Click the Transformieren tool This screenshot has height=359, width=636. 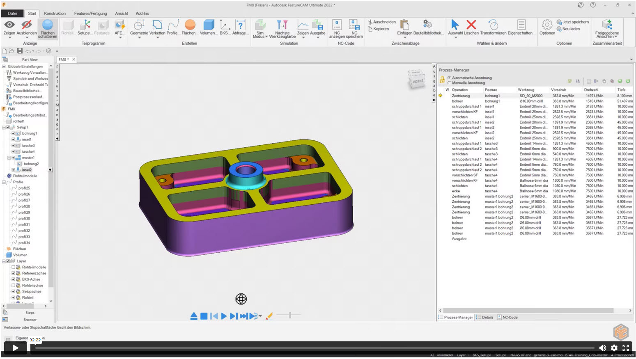pyautogui.click(x=492, y=26)
